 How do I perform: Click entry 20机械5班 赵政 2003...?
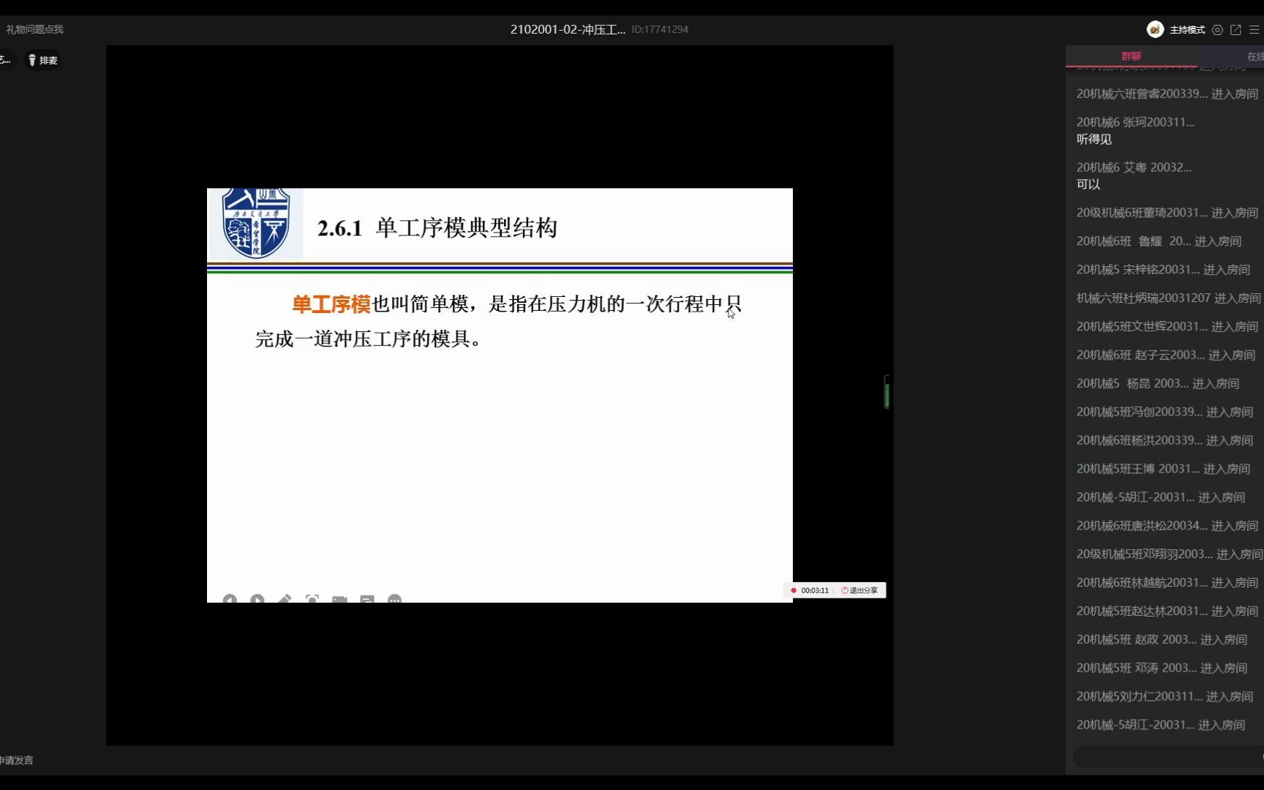(1162, 641)
